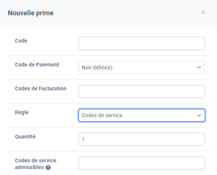This screenshot has width=217, height=175.
Task: Click the Règle label
Action: coord(22,112)
